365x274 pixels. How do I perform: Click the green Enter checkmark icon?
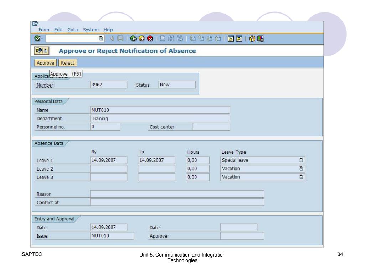point(37,39)
